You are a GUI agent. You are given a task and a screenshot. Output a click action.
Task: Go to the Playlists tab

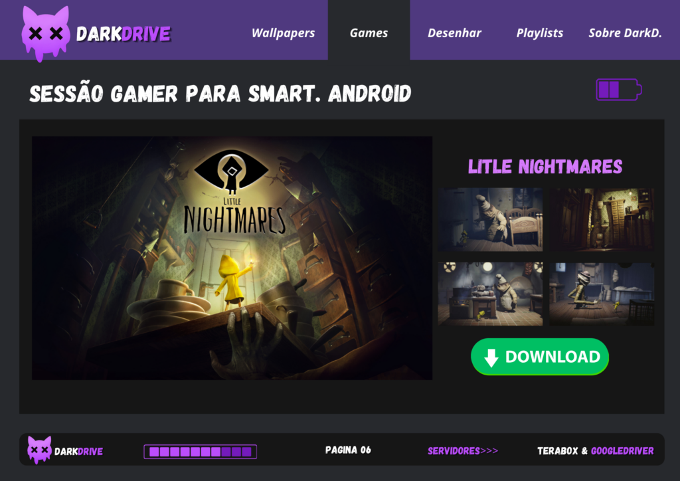539,33
